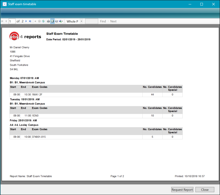
Task: Click the find text search box
Action: (x=91, y=21)
